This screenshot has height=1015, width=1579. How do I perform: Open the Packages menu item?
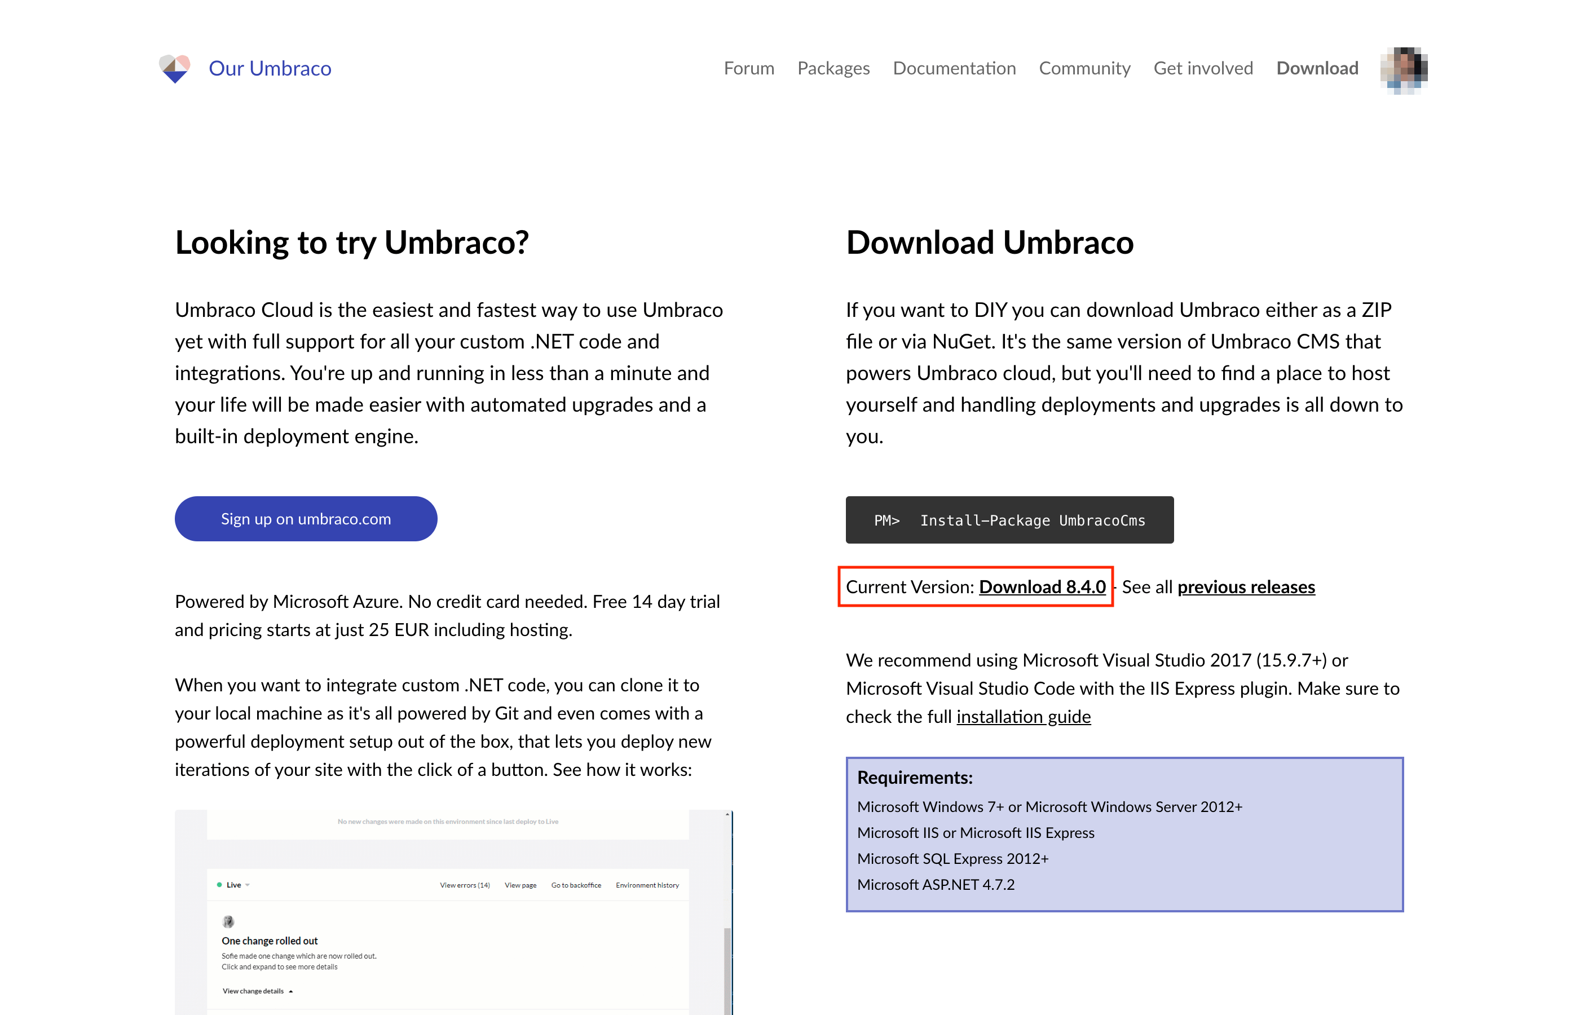833,69
